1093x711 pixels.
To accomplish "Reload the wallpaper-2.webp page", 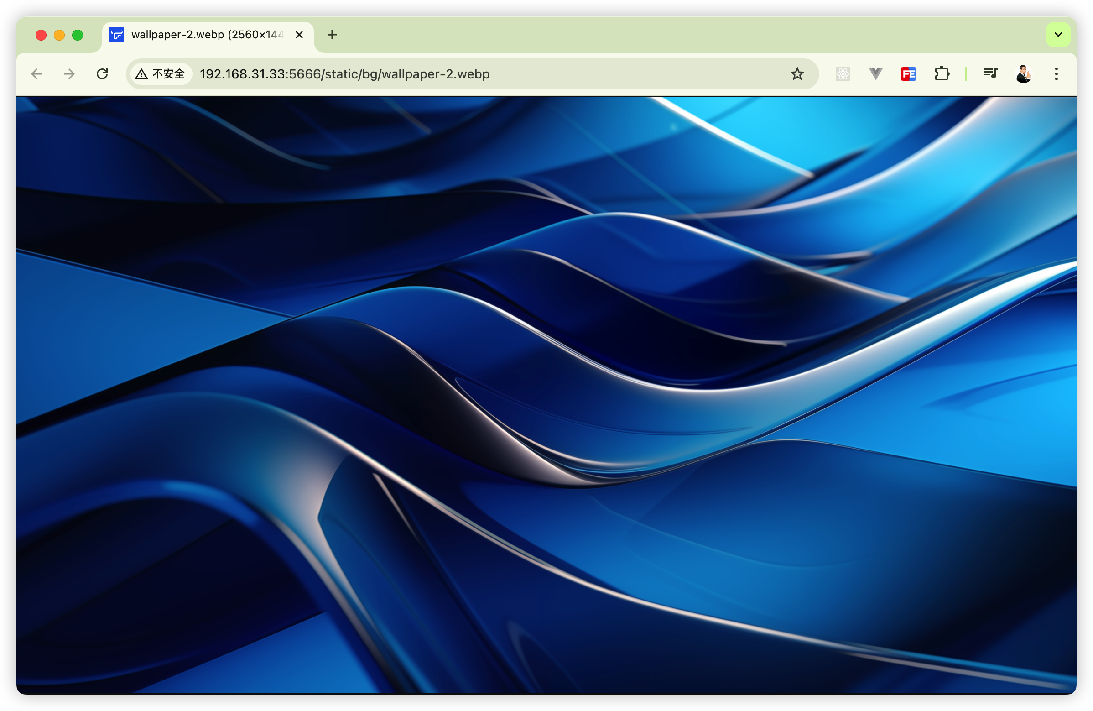I will 102,74.
